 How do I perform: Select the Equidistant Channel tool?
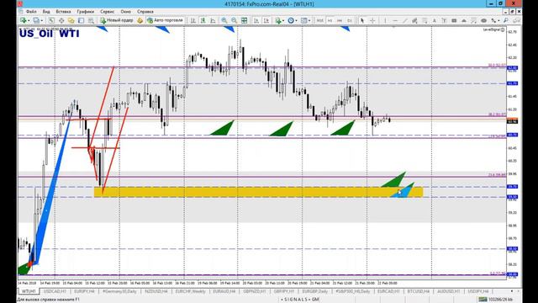pos(414,20)
